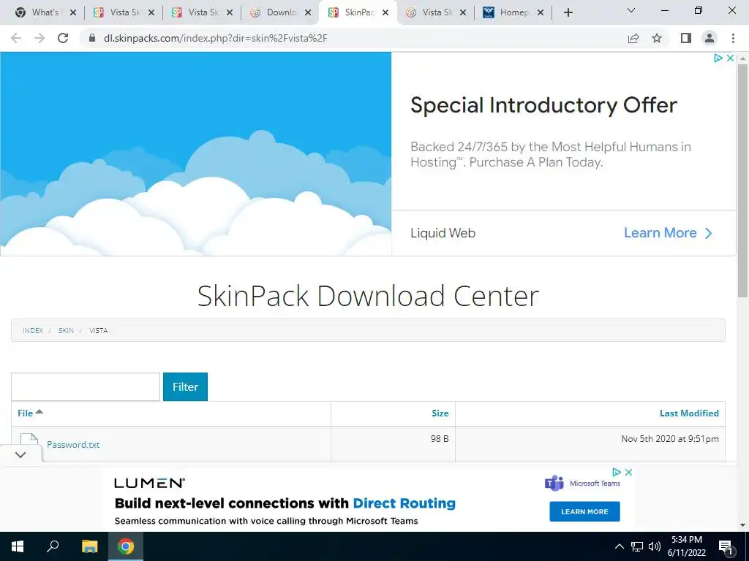Screen dimensions: 749x561
Task: Click the AdChoices icon on Lumen ad
Action: click(617, 473)
